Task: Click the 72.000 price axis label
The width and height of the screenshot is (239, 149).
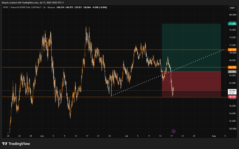Action: [x=233, y=45]
